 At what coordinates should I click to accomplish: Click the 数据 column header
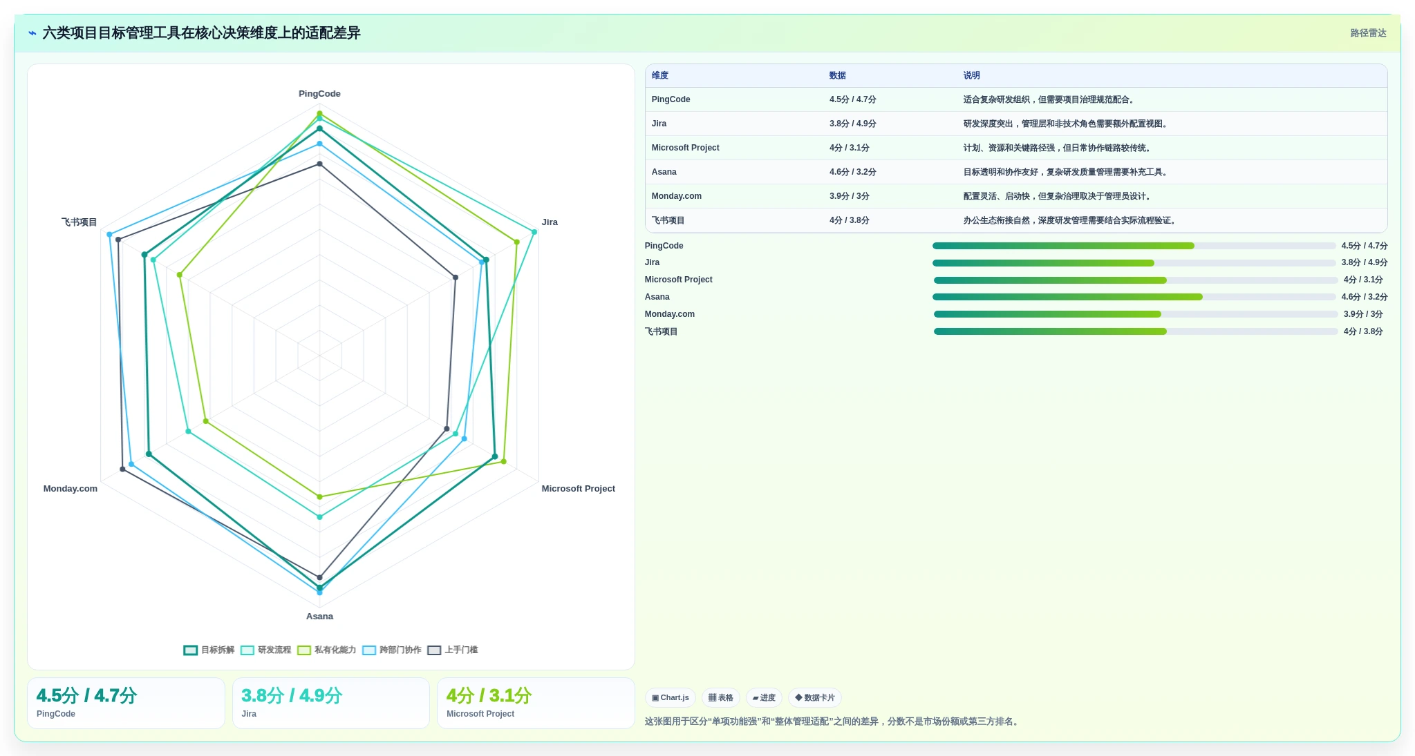click(837, 75)
